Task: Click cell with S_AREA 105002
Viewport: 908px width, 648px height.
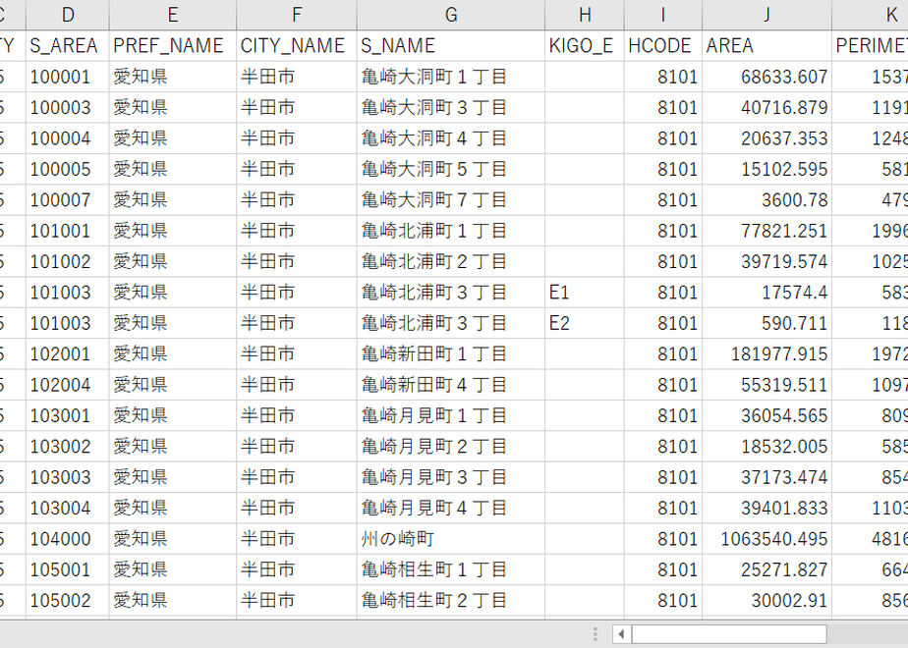Action: click(67, 600)
